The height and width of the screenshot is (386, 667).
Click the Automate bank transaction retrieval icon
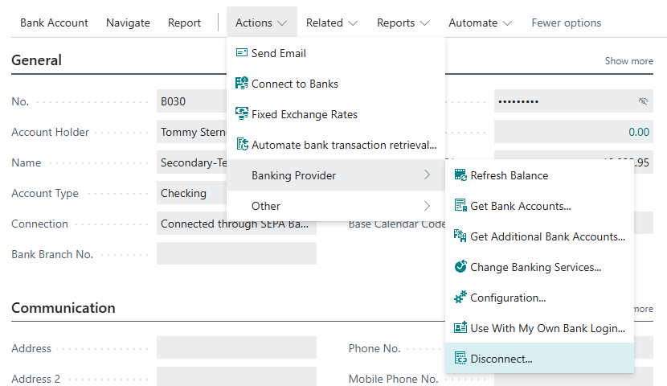[242, 144]
